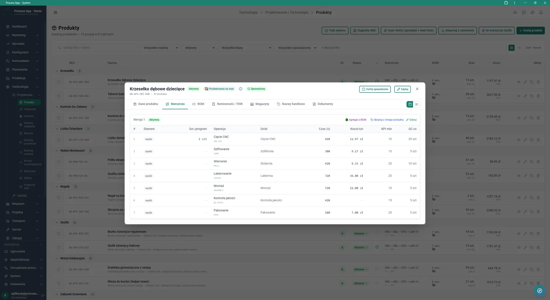Image resolution: width=550 pixels, height=300 pixels.
Task: Click the delete trash icon for Wieża do kuchni
Action: (x=538, y=283)
